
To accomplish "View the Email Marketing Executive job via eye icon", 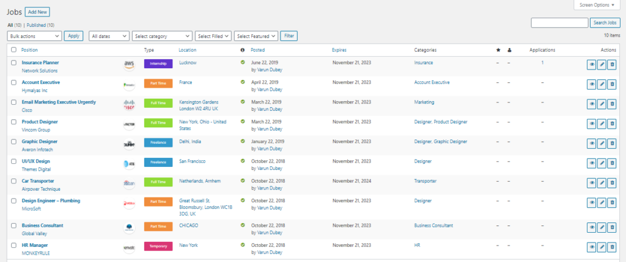I will tap(591, 104).
